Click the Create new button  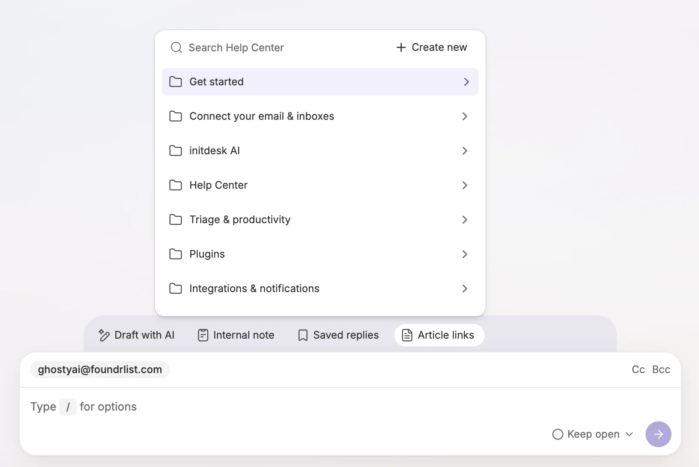coord(431,47)
